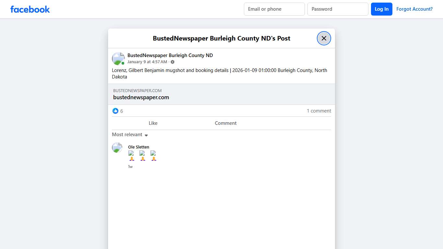This screenshot has height=249, width=443.
Task: Click the Facebook logo
Action: tap(30, 9)
